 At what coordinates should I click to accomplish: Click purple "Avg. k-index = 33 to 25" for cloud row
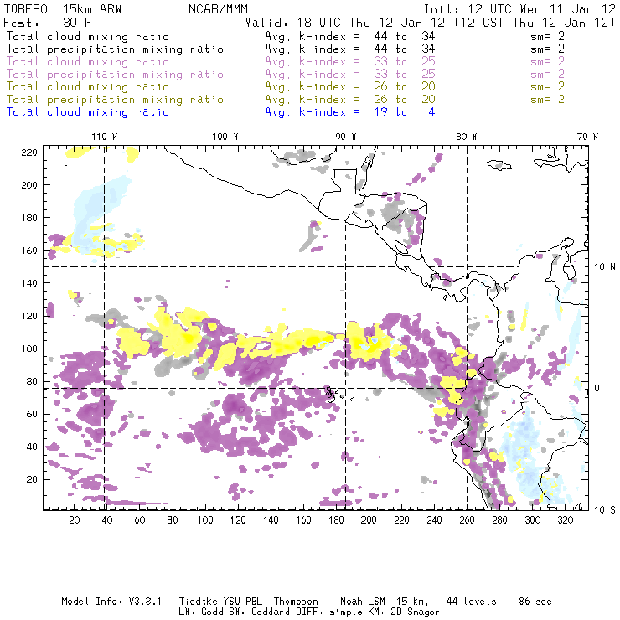[x=350, y=62]
